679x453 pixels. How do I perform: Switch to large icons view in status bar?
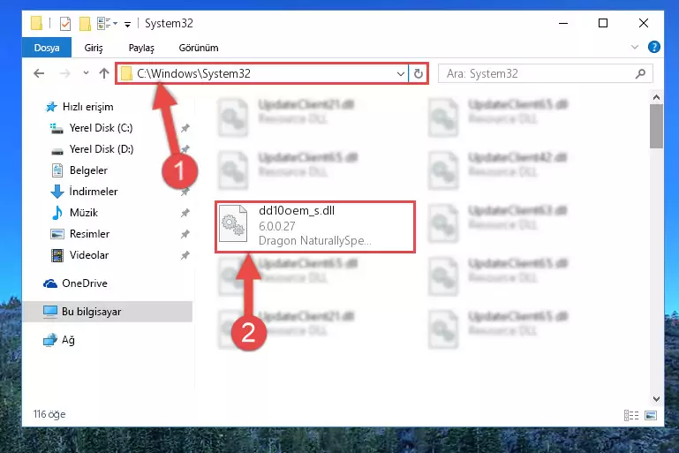pos(651,415)
